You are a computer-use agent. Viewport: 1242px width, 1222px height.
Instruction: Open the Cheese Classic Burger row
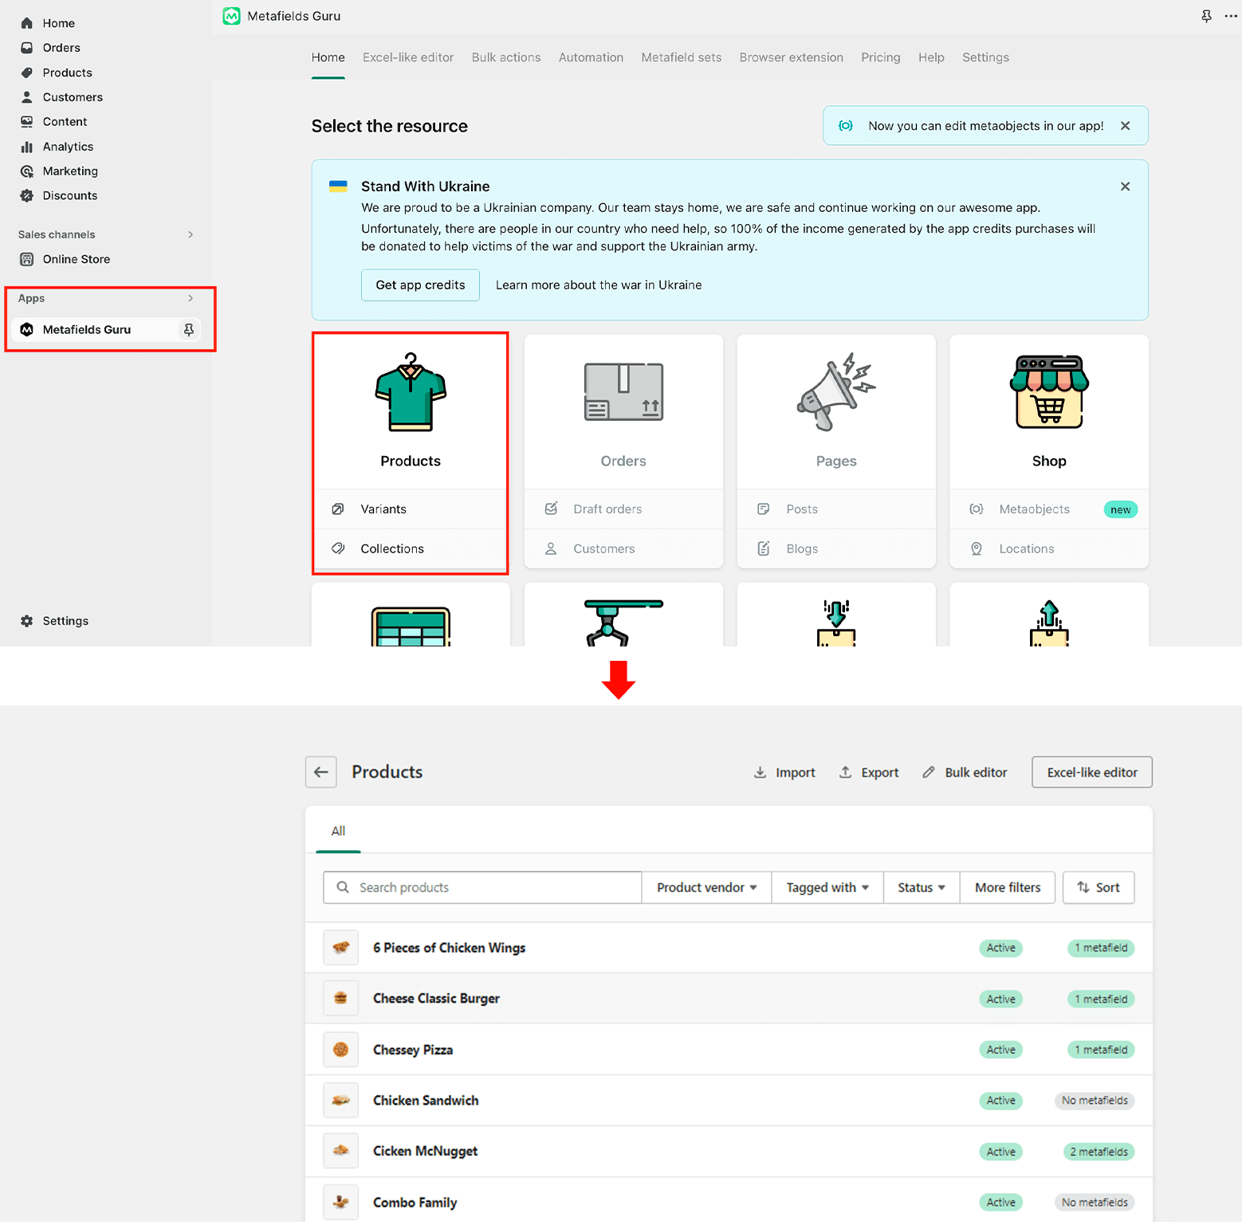point(729,999)
